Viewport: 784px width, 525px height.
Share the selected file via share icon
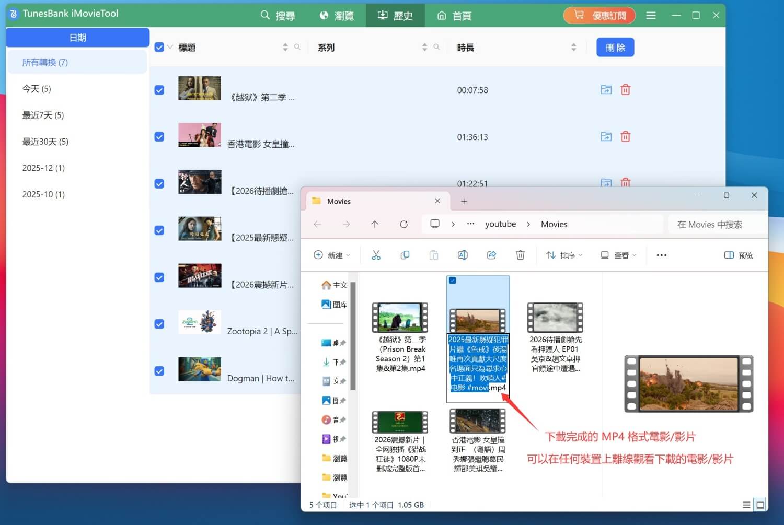point(491,255)
